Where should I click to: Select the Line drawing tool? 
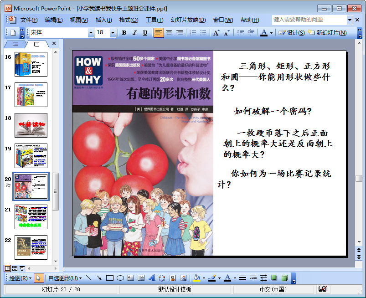pyautogui.click(x=89, y=278)
